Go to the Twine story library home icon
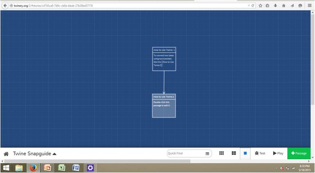315x173 pixels. [x=6, y=154]
